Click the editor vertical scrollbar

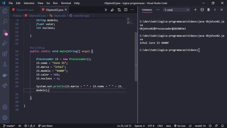pos(136,57)
